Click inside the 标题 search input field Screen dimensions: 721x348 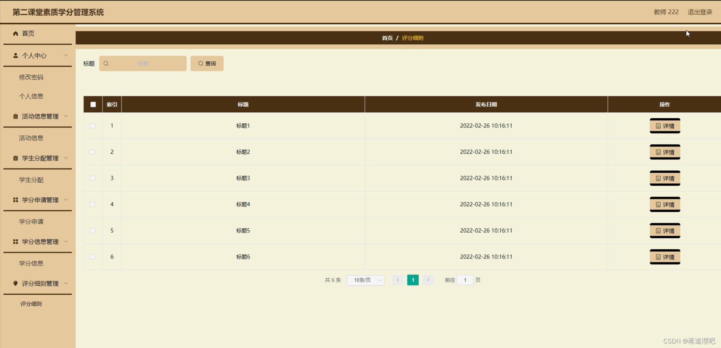(x=148, y=63)
